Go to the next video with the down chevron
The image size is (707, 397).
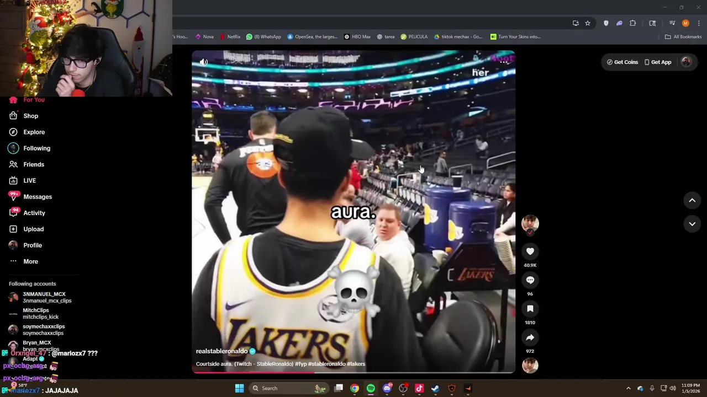point(692,224)
